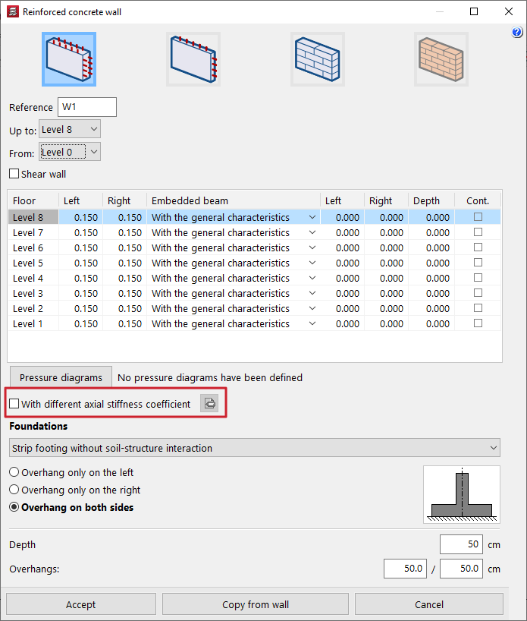Open Embedded beam dropdown for Level 3
Viewport: 527px width, 621px height.
[x=312, y=293]
